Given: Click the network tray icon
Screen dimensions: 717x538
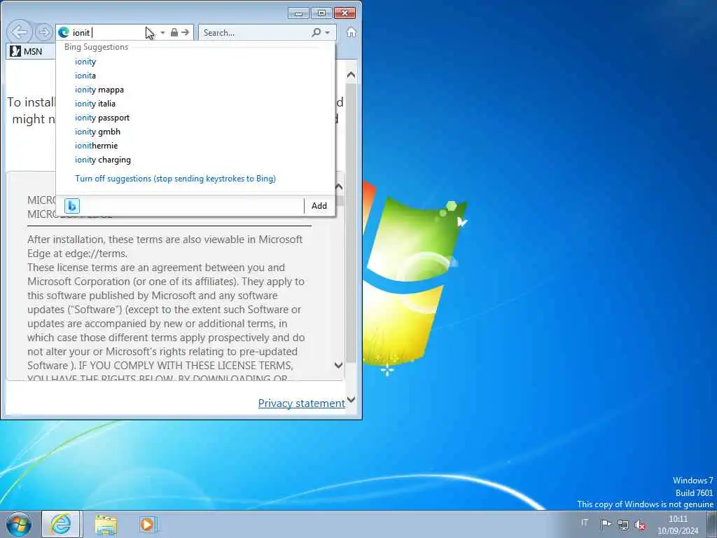Looking at the screenshot, I should pos(622,524).
